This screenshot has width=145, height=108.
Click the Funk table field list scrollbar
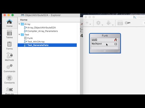coord(119,43)
